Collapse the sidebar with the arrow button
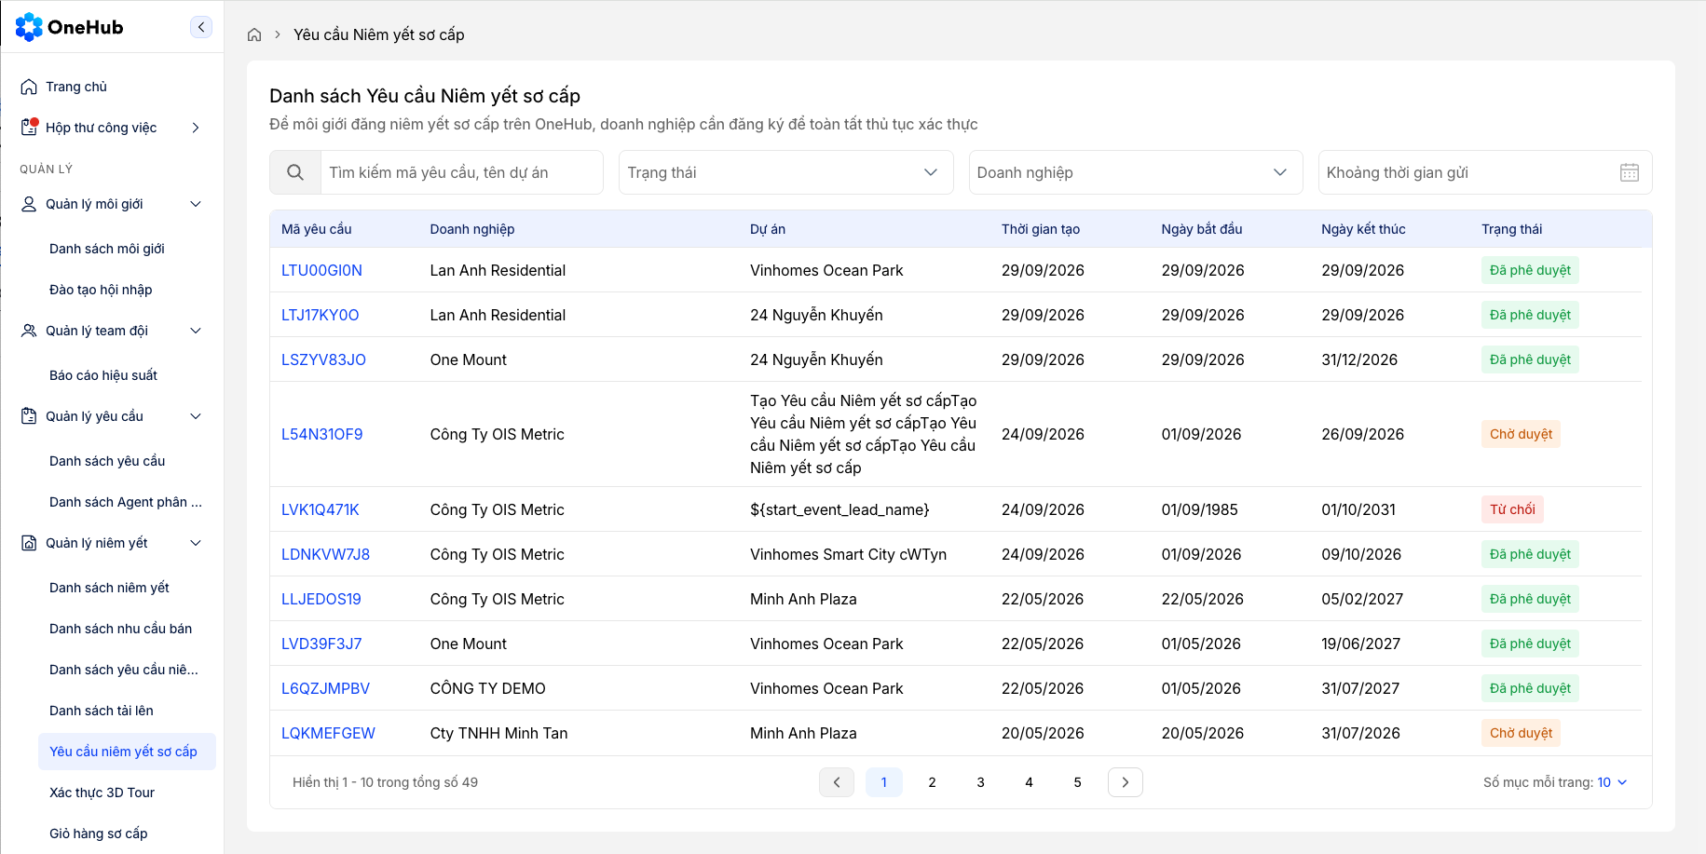1706x854 pixels. 201,27
